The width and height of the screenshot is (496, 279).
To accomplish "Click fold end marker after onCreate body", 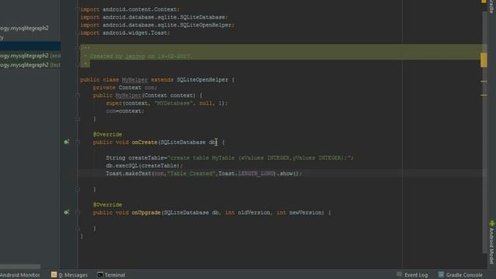I will pyautogui.click(x=77, y=189).
